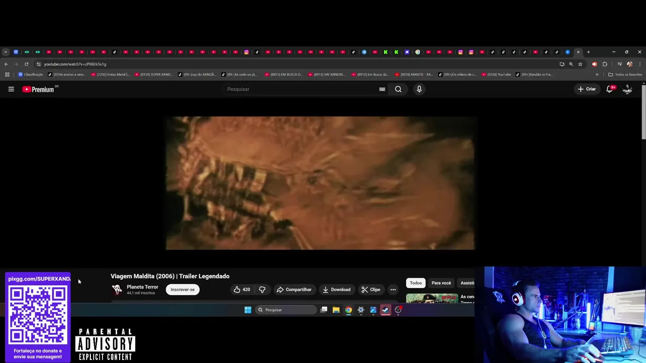Open the (8851) EM BUSCA D bookmark

click(284, 75)
